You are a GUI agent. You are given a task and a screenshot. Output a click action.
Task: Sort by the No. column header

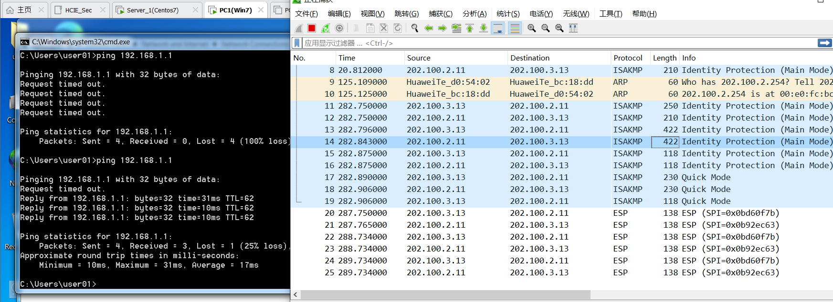point(313,58)
